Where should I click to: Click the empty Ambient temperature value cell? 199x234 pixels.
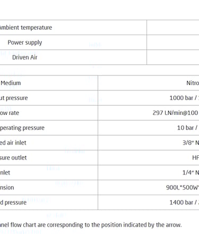click(x=173, y=28)
